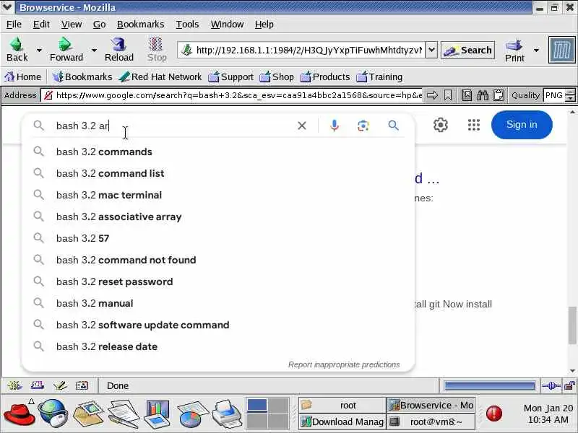Open the Window menu

[x=227, y=25]
